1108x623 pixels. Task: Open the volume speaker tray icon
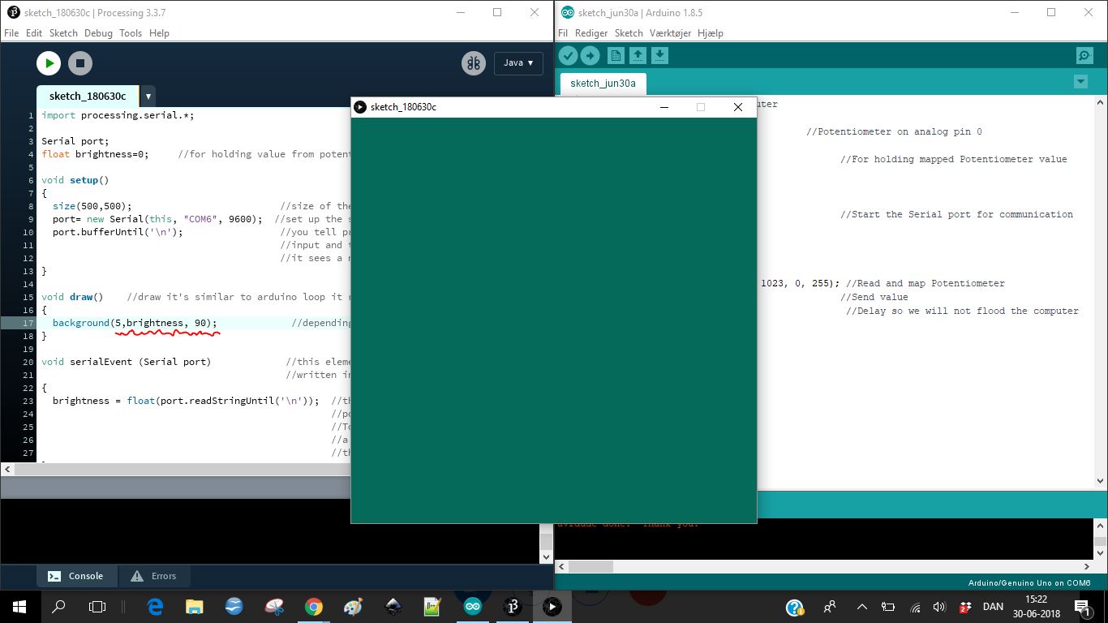[x=939, y=607]
